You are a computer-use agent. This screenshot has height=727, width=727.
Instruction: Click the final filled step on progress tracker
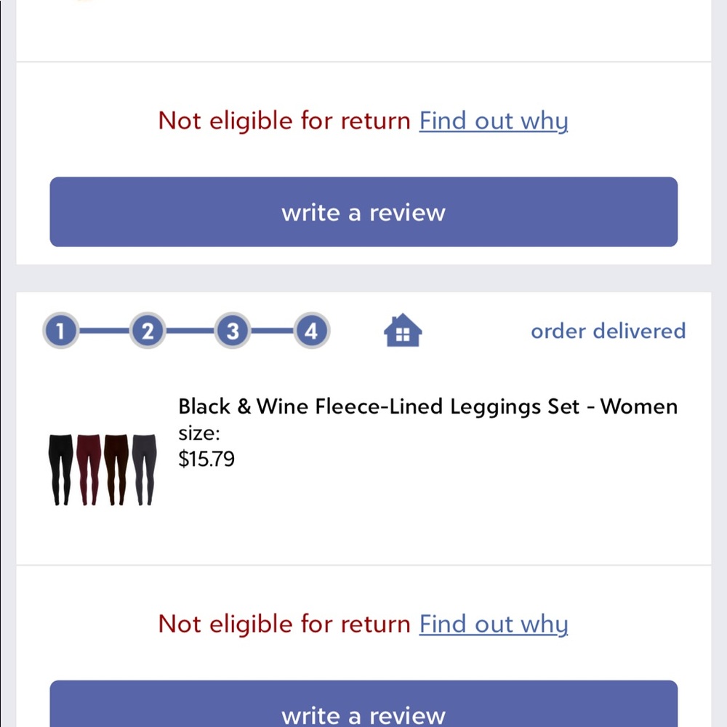[311, 331]
